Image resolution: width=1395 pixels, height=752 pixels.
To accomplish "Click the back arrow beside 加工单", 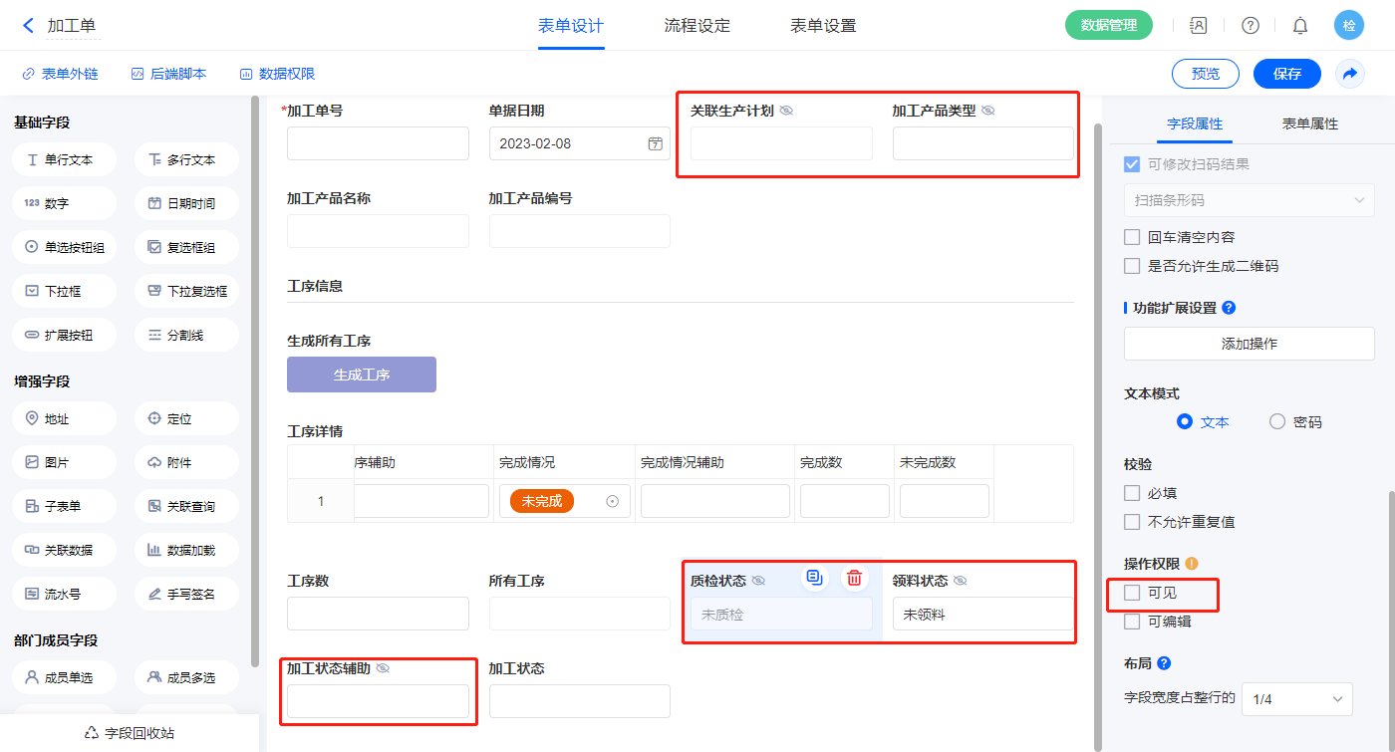I will point(28,26).
